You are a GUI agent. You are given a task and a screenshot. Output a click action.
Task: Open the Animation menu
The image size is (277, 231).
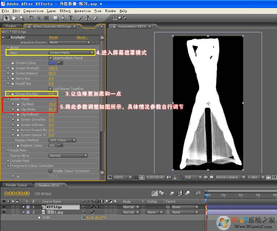[x=82, y=11]
